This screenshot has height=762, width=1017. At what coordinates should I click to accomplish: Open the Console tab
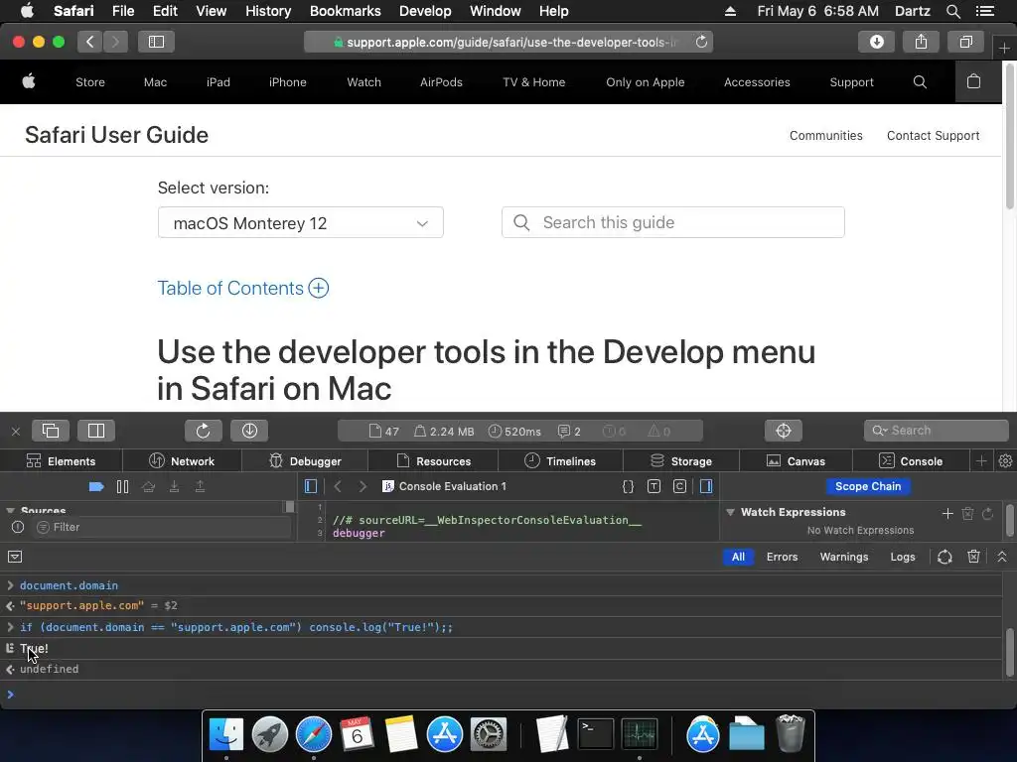(911, 460)
